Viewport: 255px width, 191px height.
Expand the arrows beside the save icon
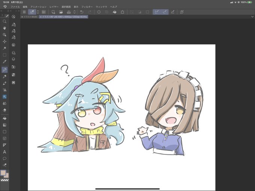75,12
